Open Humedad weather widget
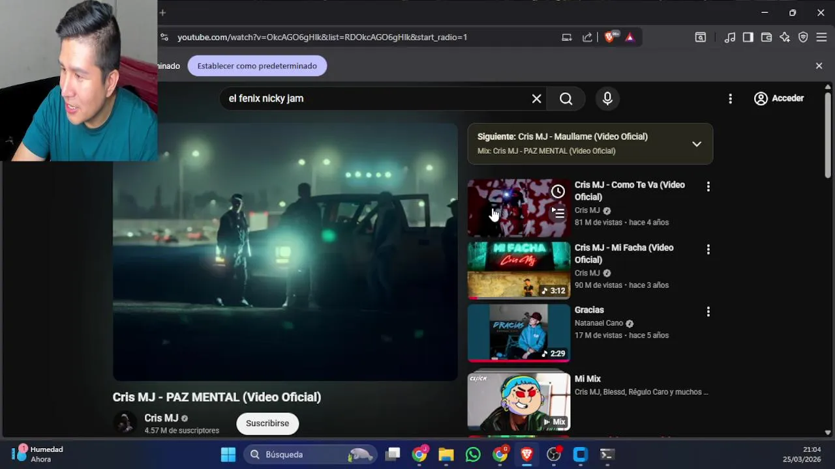This screenshot has height=469, width=835. [x=38, y=454]
